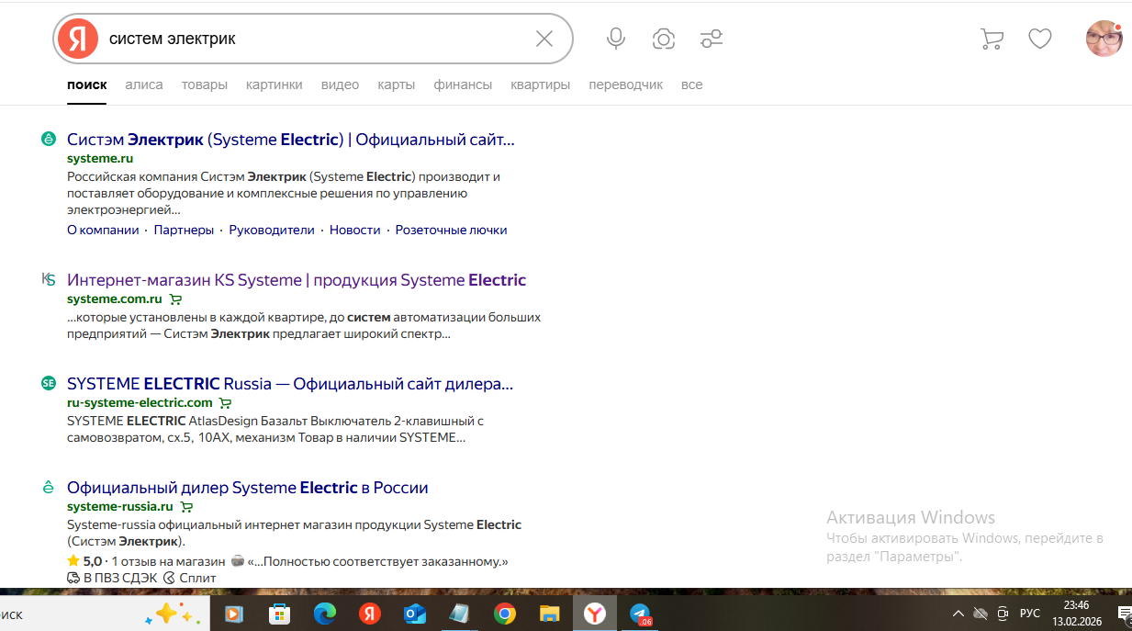Open Outlook from the taskbar
This screenshot has height=631, width=1132.
[415, 614]
